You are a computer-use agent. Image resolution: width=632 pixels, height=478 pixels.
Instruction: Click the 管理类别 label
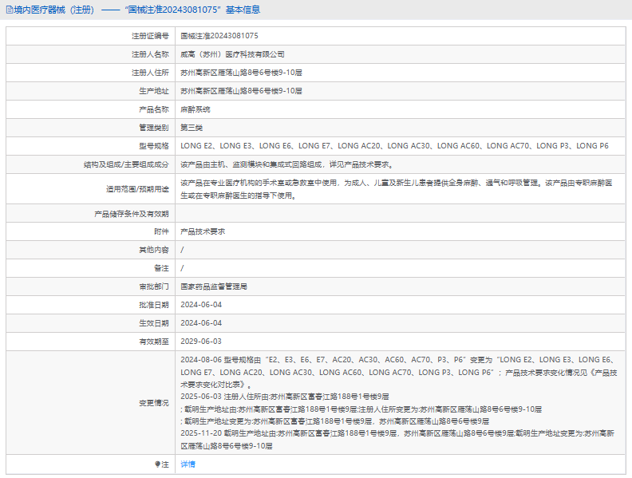154,128
